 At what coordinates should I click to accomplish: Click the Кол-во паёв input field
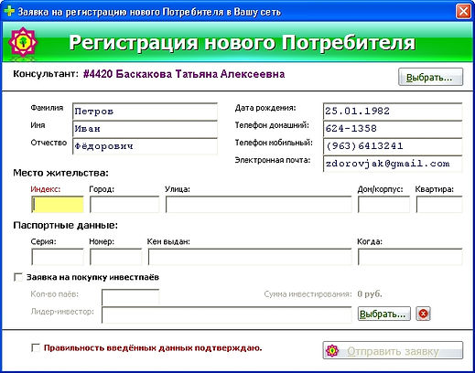[130, 297]
